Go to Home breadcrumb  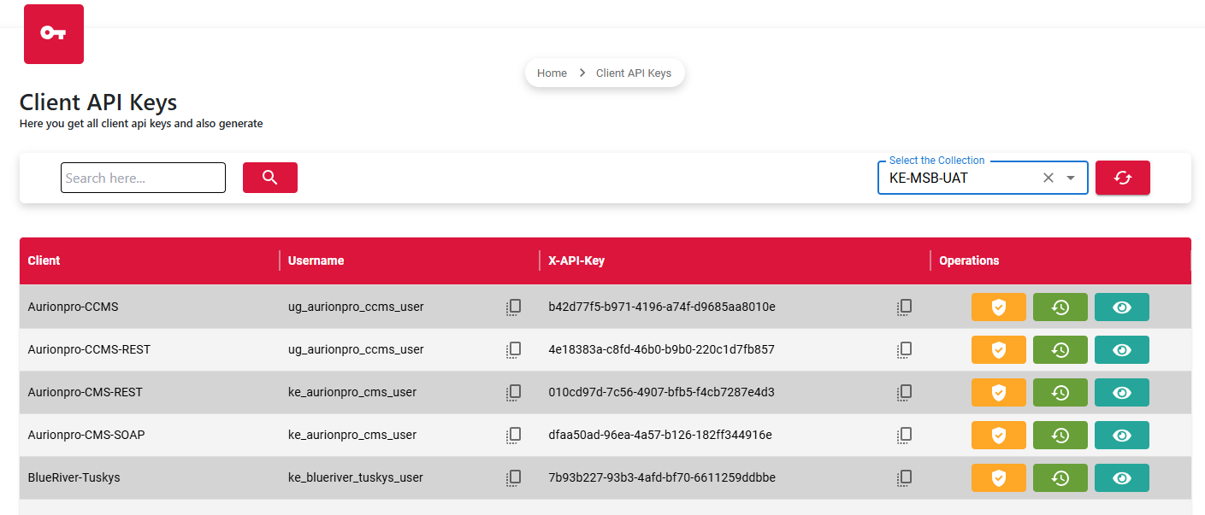pos(552,73)
